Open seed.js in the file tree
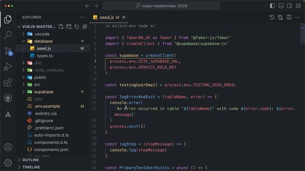This screenshot has height=171, width=305. click(x=52, y=48)
